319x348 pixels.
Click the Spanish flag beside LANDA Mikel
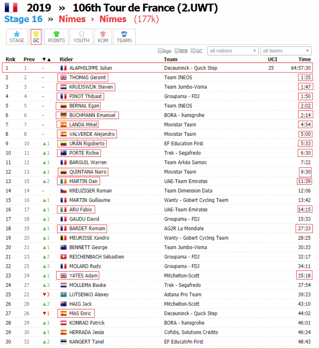click(x=64, y=125)
